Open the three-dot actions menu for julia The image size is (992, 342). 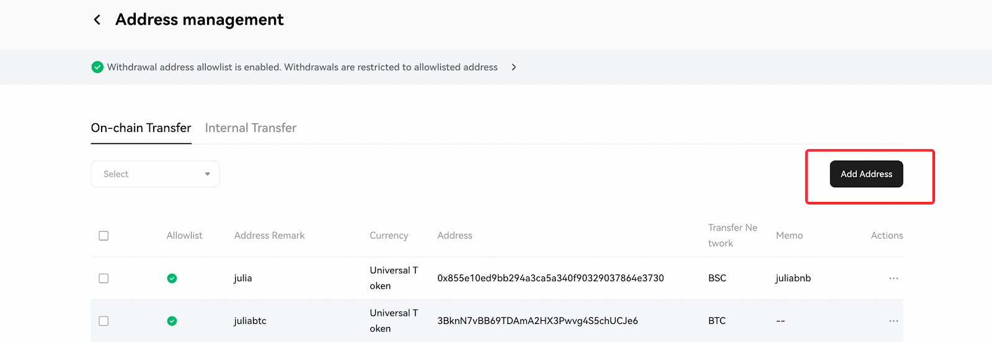tap(893, 278)
